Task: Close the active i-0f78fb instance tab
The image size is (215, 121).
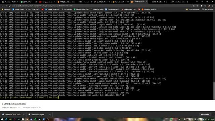Action: point(146,2)
